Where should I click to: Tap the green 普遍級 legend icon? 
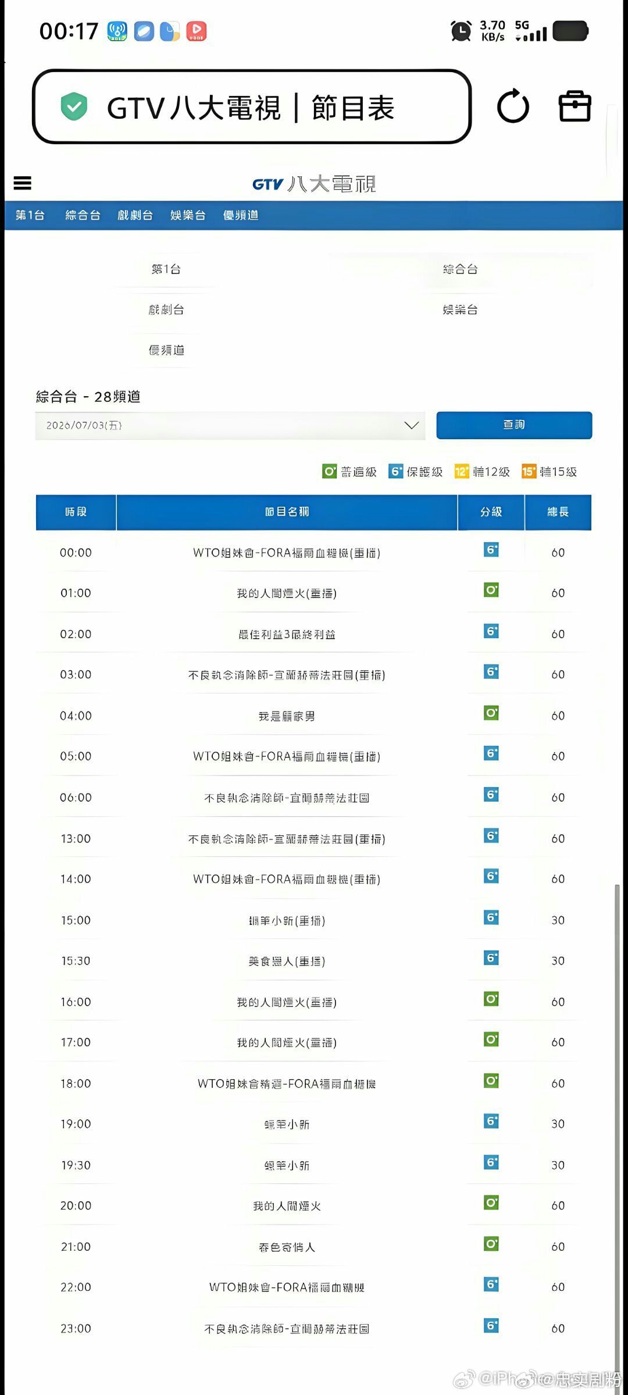(x=329, y=471)
